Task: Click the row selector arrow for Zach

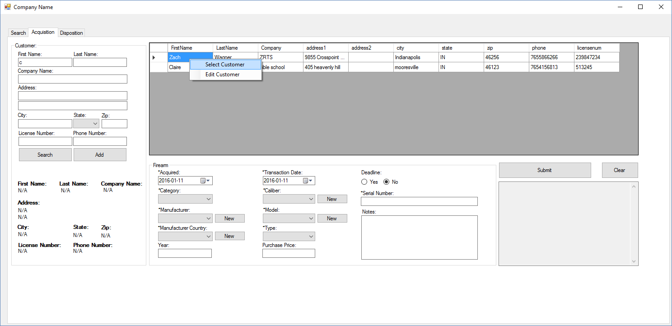Action: pyautogui.click(x=159, y=57)
